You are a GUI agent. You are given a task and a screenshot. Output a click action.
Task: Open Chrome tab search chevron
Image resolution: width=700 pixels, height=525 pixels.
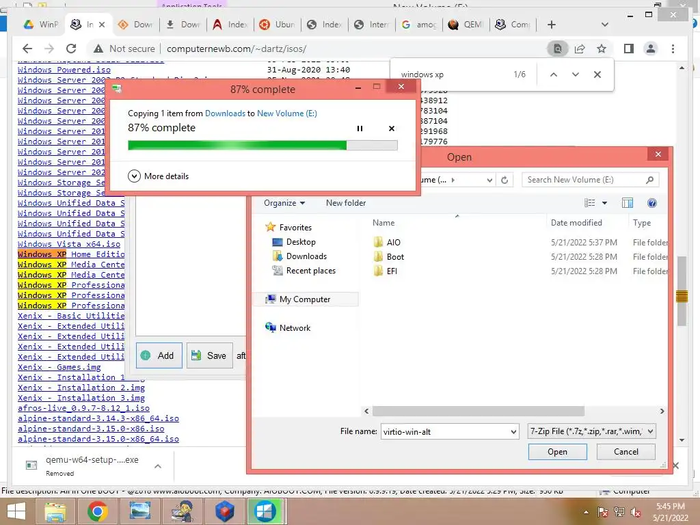point(605,25)
